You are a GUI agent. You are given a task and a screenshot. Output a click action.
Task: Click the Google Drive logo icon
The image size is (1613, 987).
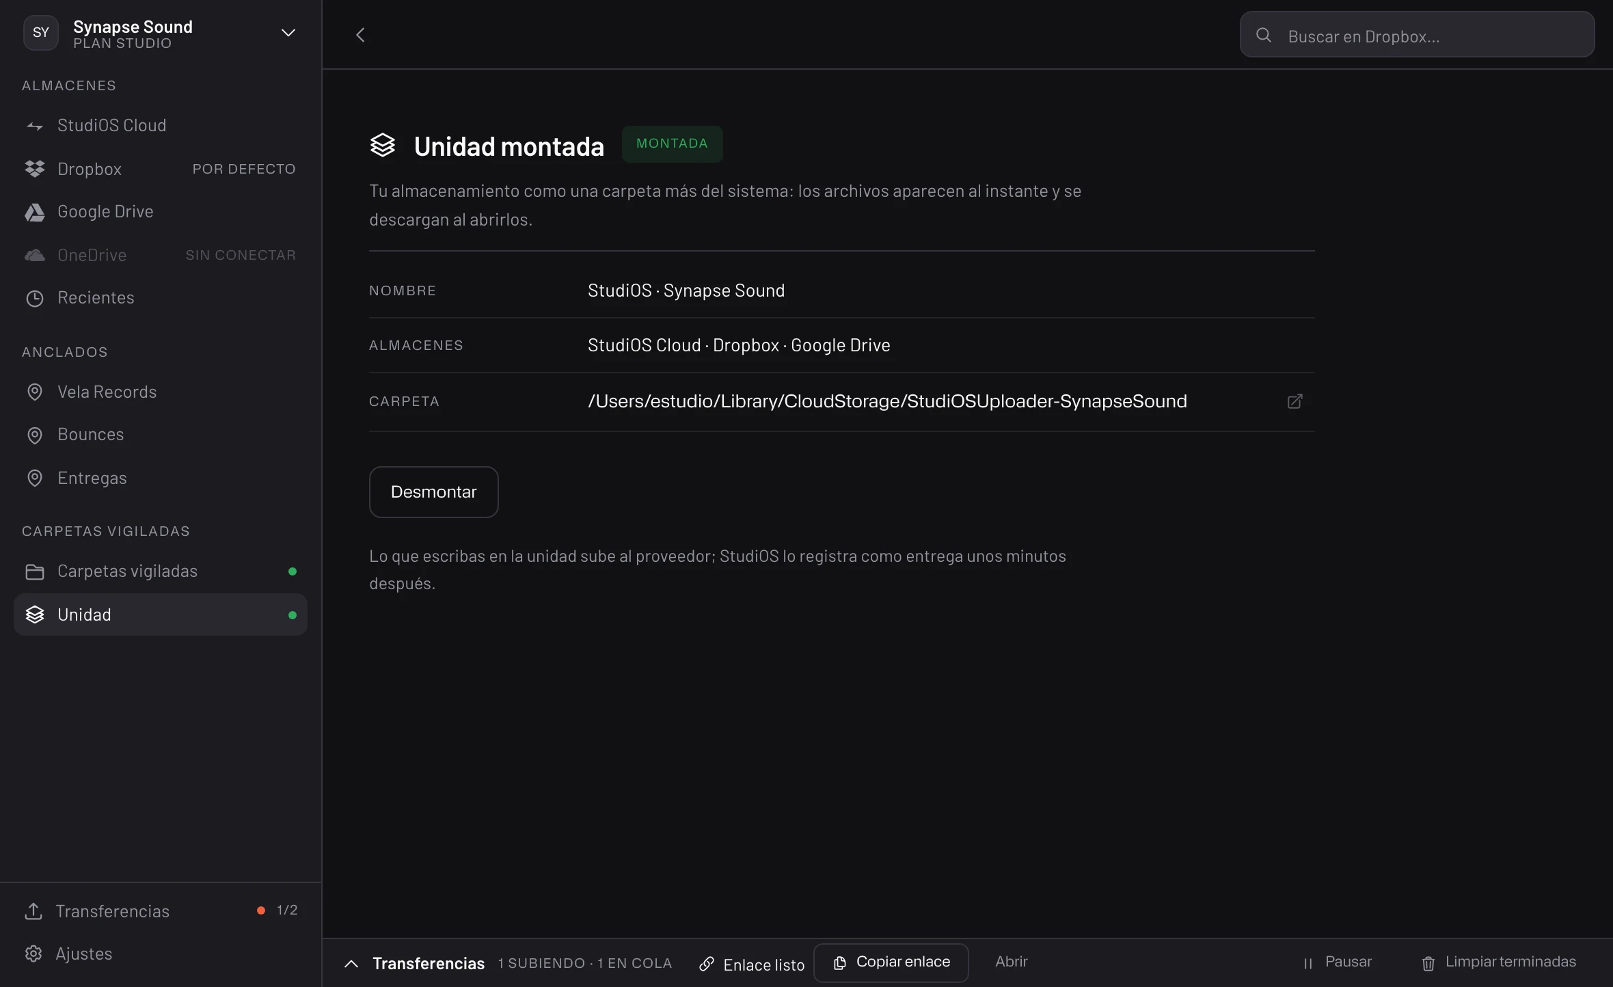point(35,212)
